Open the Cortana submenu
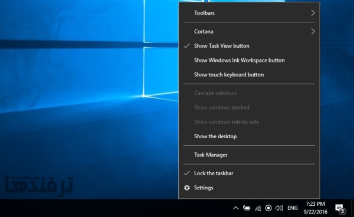354x217 pixels. pyautogui.click(x=249, y=31)
